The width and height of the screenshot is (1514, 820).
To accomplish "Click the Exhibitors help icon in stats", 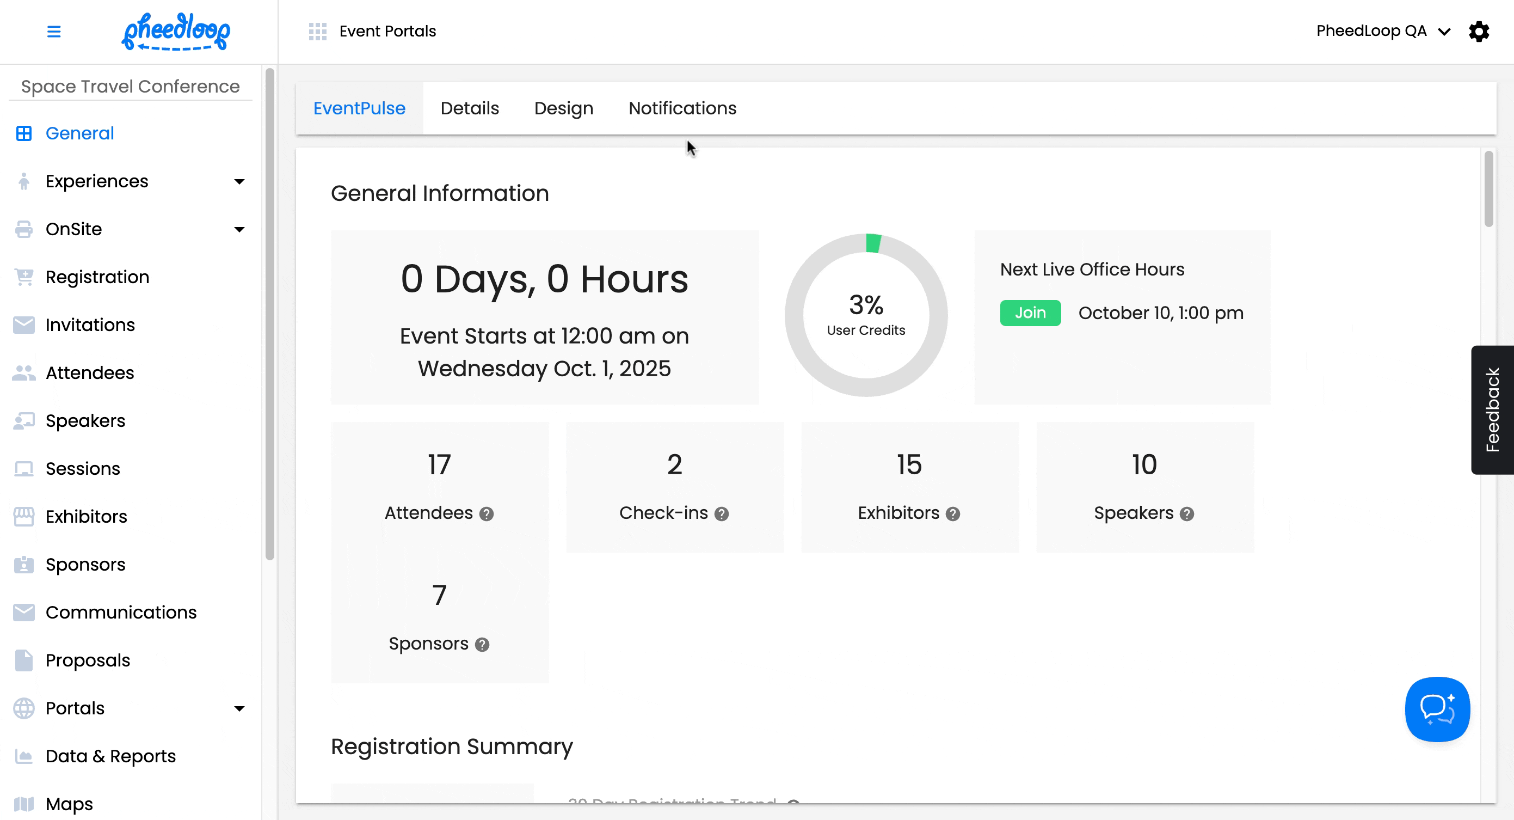I will (953, 513).
